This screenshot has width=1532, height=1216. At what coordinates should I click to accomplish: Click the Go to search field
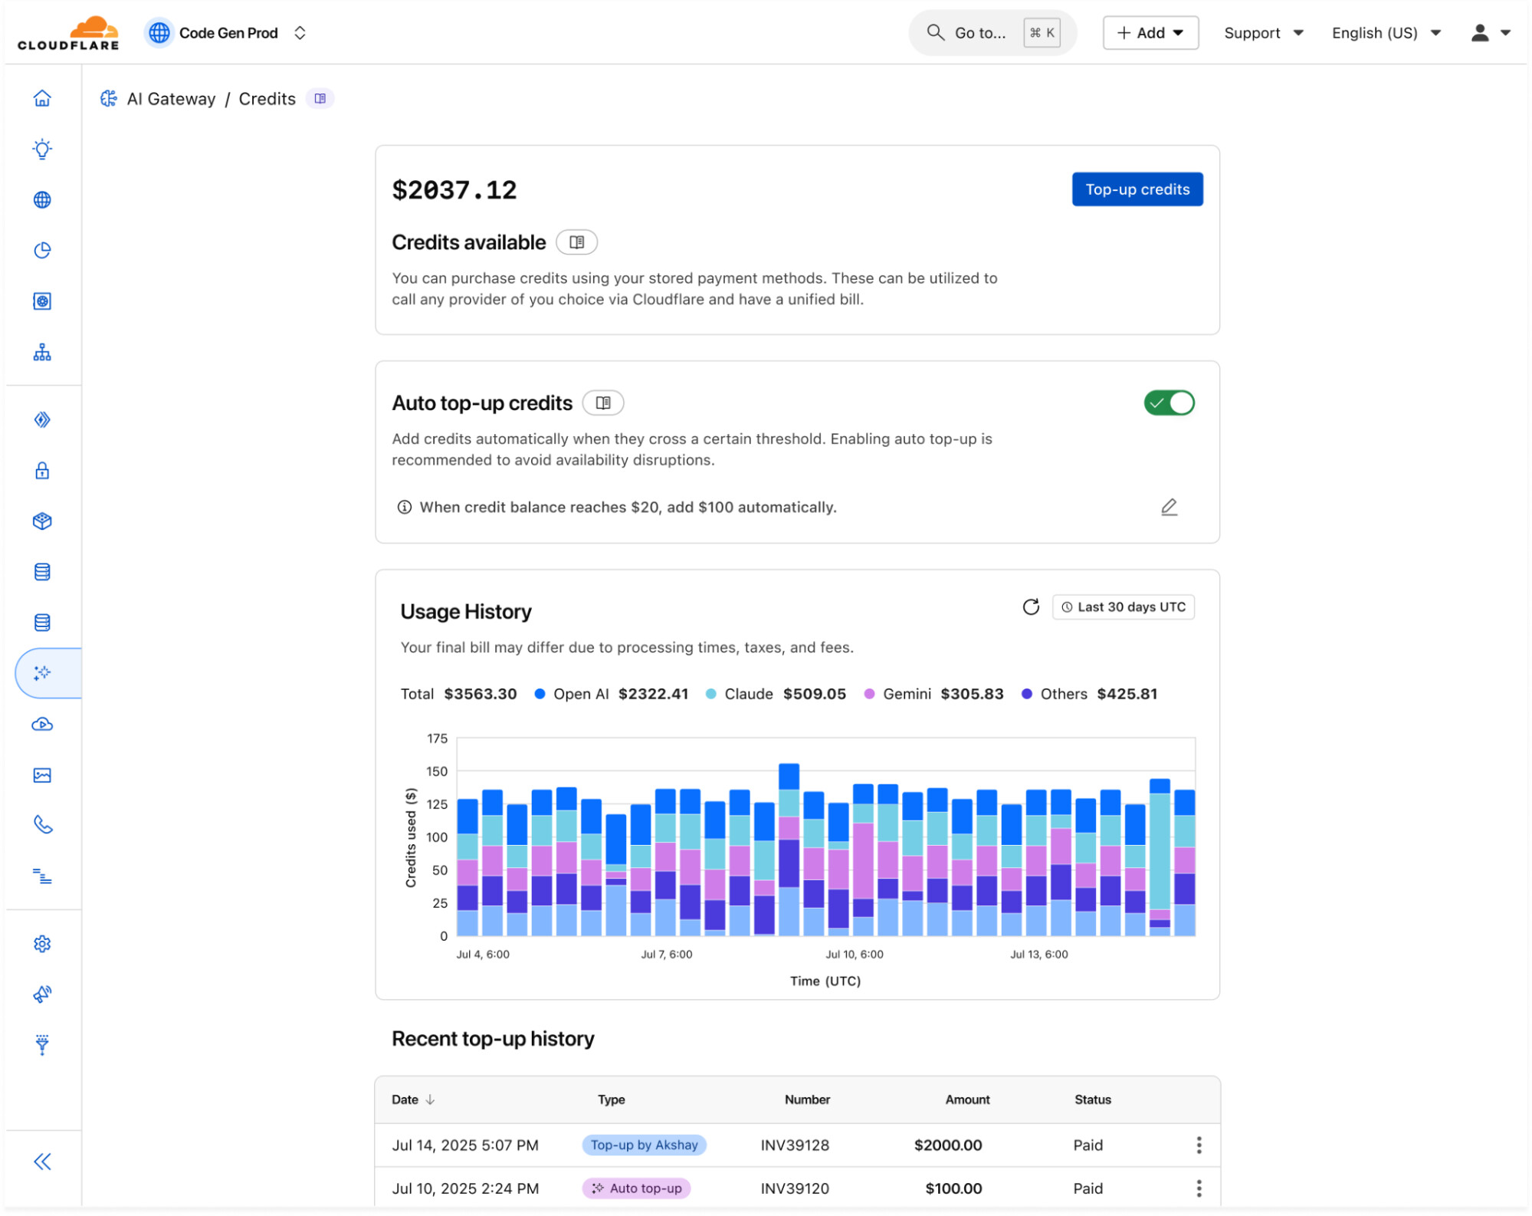coord(992,33)
